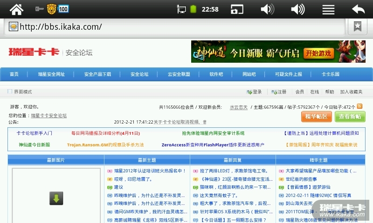Tap the key icon in status bar

point(39,9)
